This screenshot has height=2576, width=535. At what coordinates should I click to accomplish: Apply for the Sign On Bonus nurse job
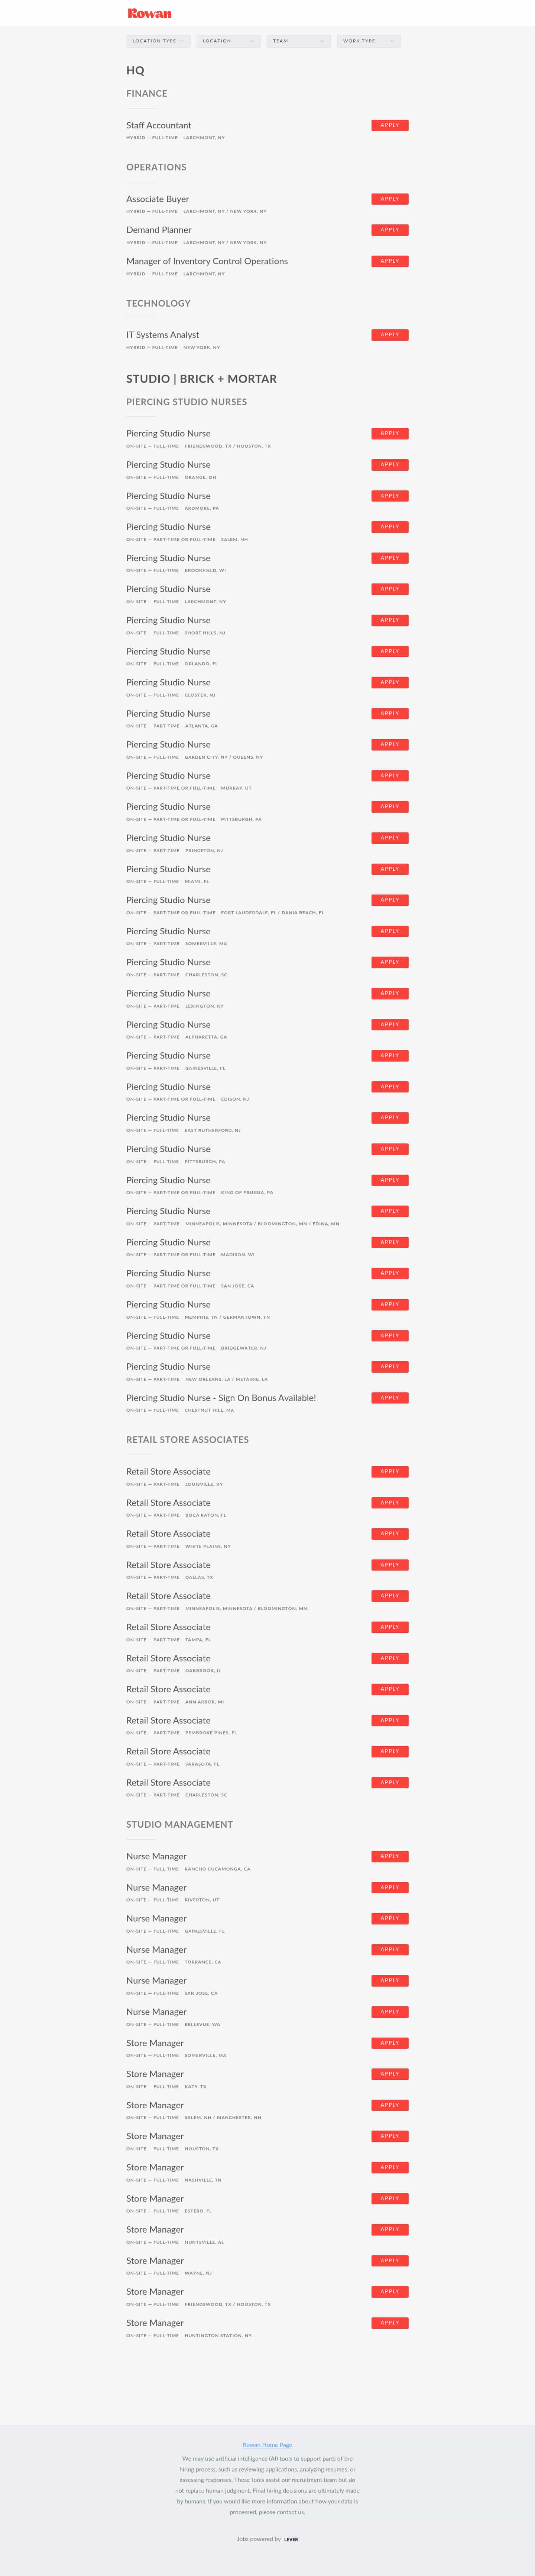389,1398
